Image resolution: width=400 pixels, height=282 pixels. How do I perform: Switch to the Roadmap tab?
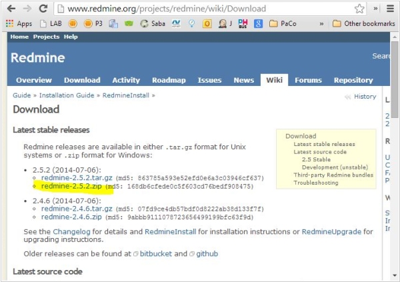pyautogui.click(x=169, y=80)
